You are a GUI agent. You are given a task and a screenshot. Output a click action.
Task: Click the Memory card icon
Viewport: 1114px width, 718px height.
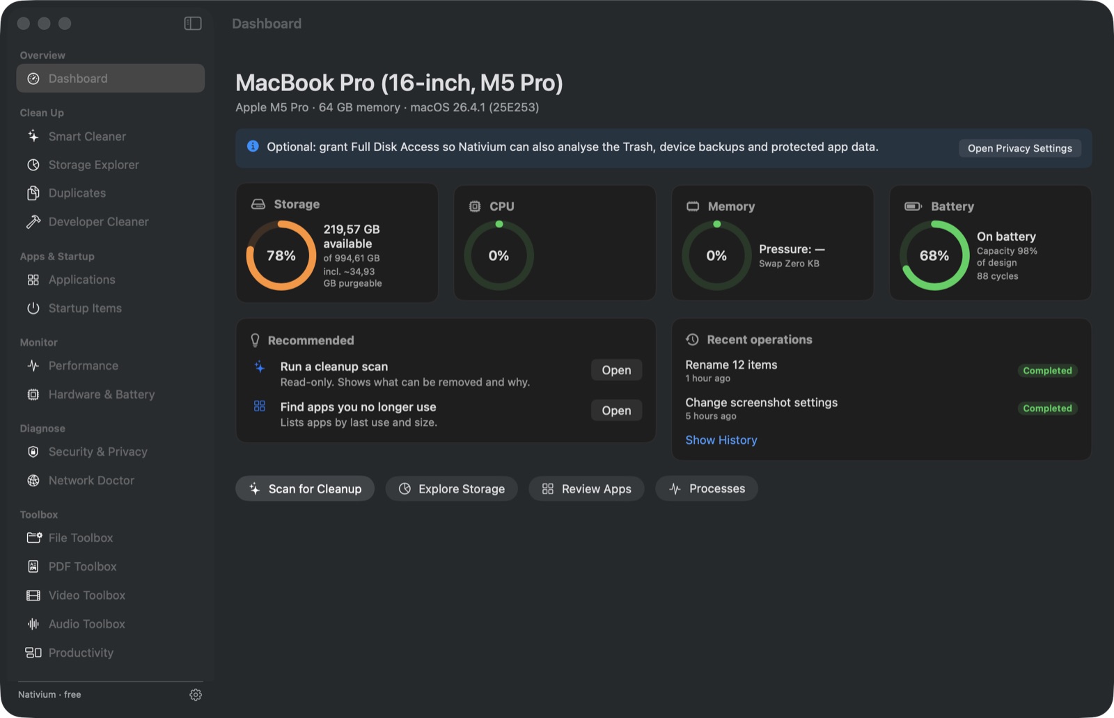point(693,206)
